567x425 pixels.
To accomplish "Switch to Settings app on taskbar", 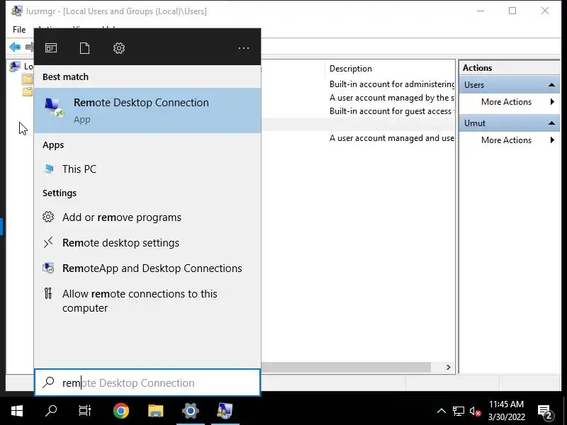I will (x=191, y=411).
